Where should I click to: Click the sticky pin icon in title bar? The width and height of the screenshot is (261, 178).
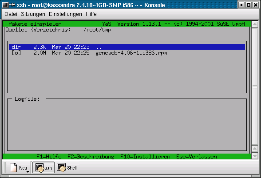[x=12, y=5]
